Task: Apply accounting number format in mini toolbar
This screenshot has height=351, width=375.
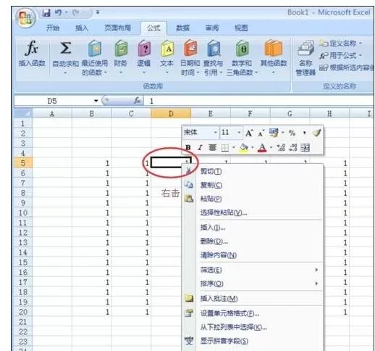Action: click(274, 133)
